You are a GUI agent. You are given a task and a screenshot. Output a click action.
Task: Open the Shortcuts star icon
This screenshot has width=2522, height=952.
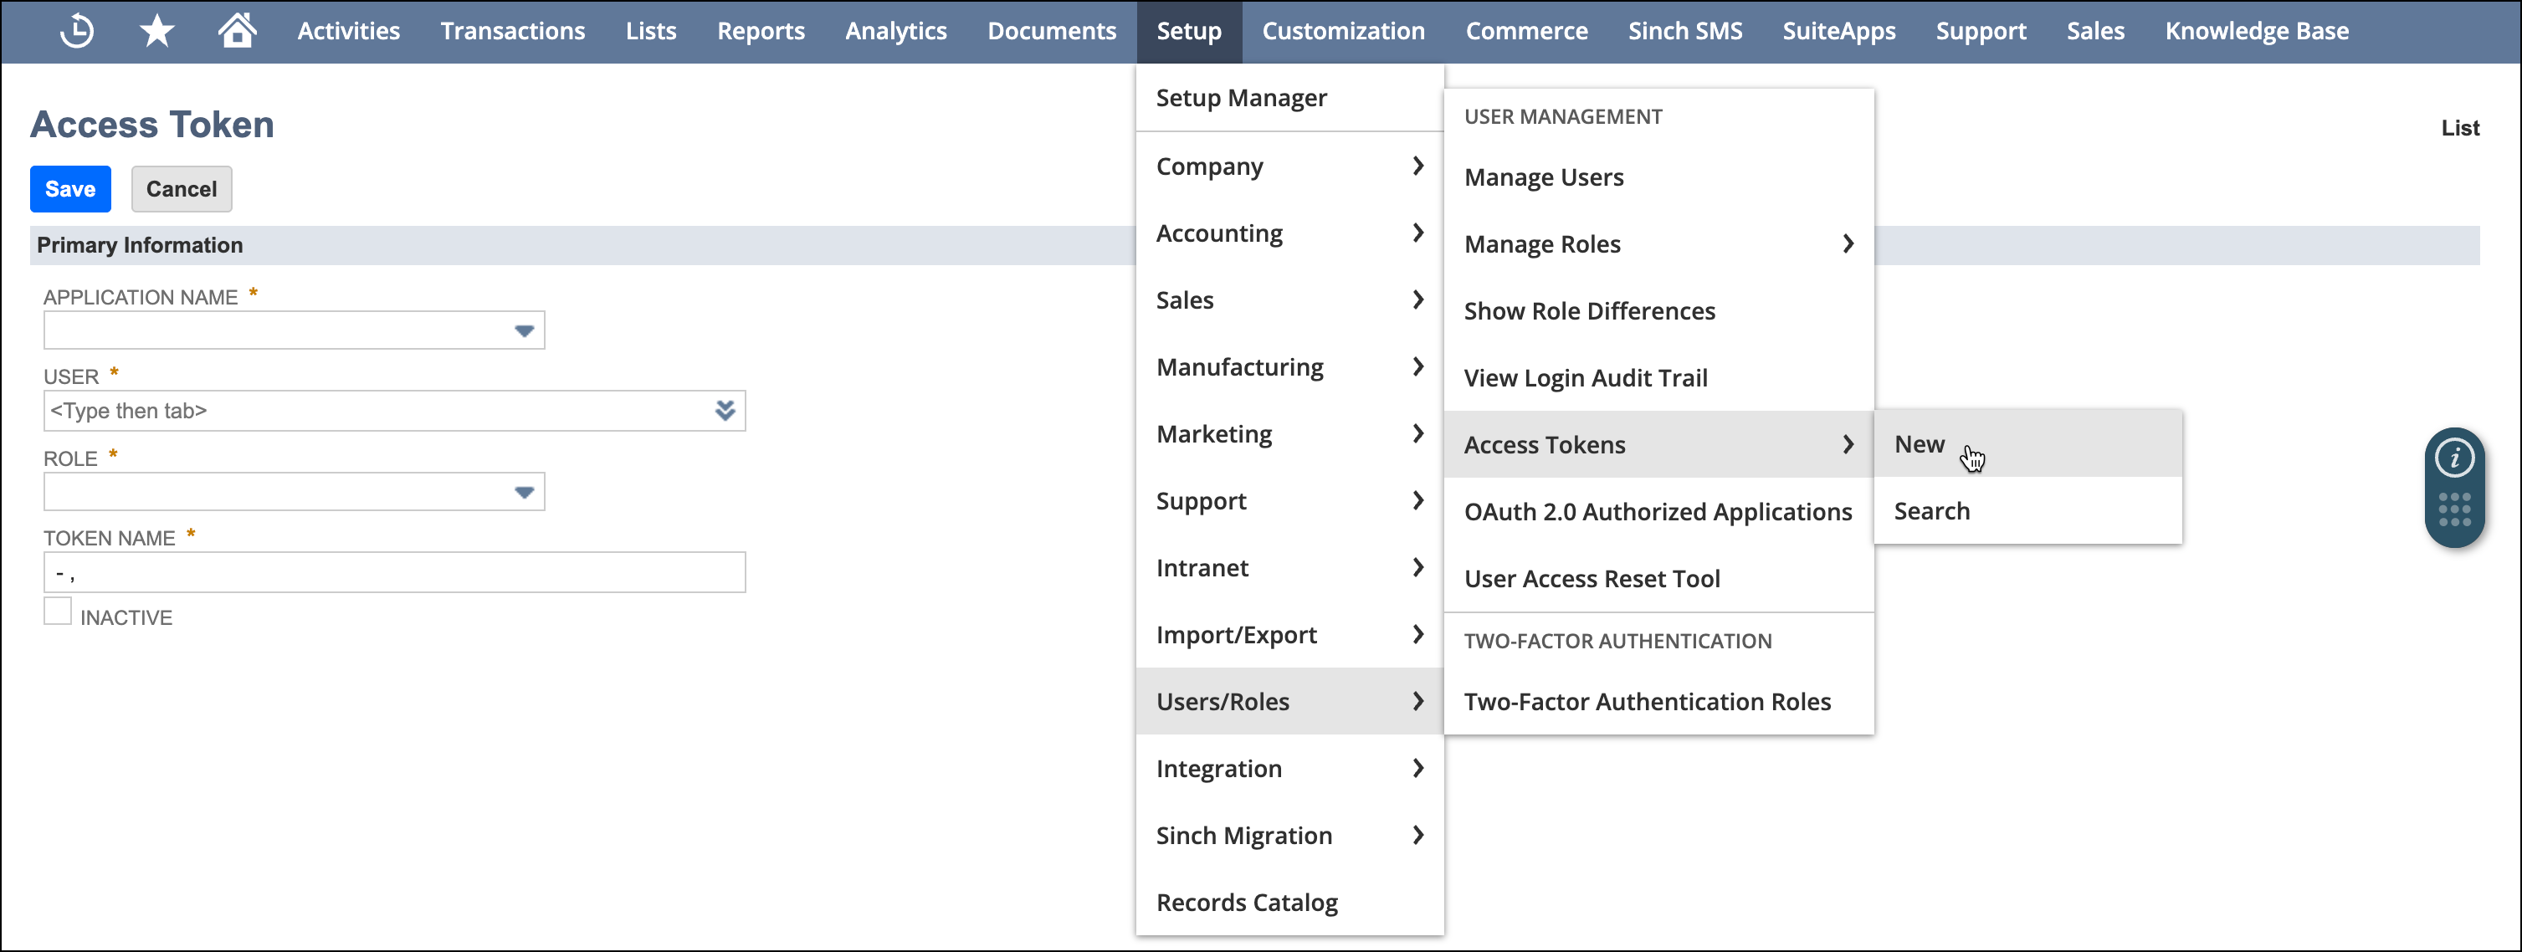point(156,30)
